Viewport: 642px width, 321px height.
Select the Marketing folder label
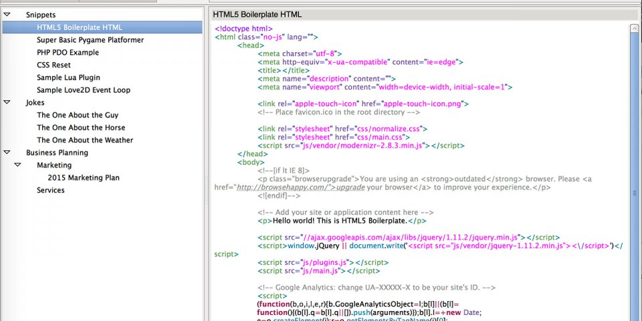[54, 165]
